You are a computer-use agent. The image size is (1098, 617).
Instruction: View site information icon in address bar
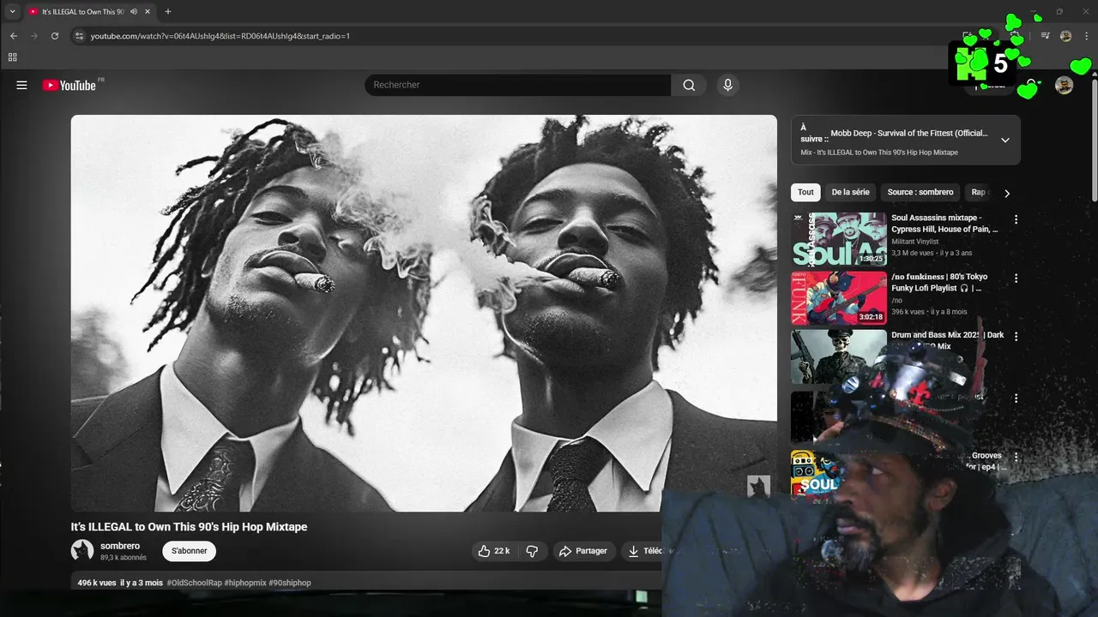79,36
